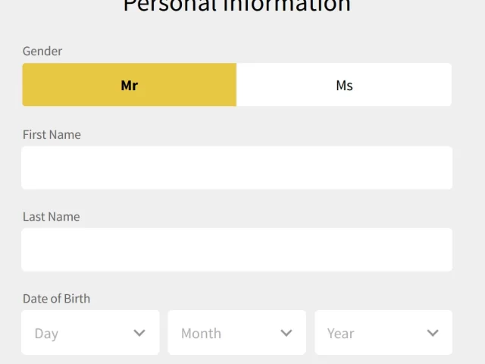Select the Mr gender option
Screen dimensions: 485x364
(130, 85)
